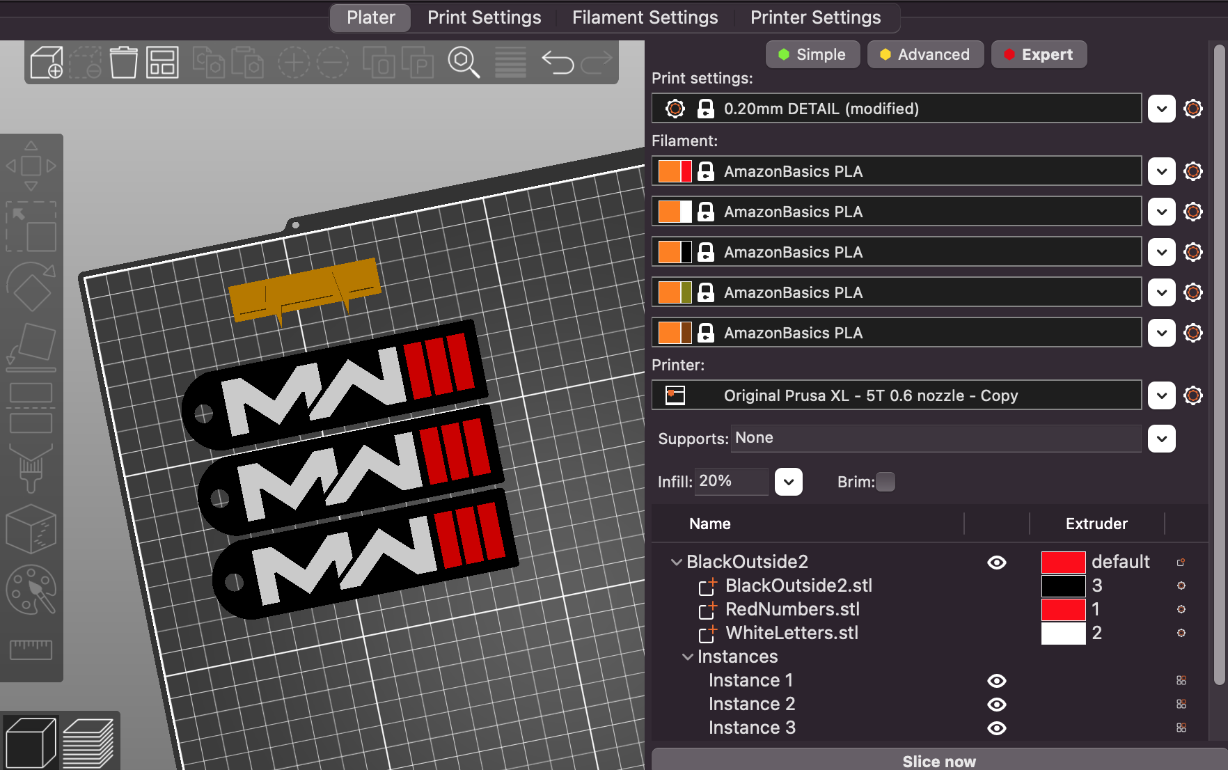Click the Add model cube icon

pos(47,63)
